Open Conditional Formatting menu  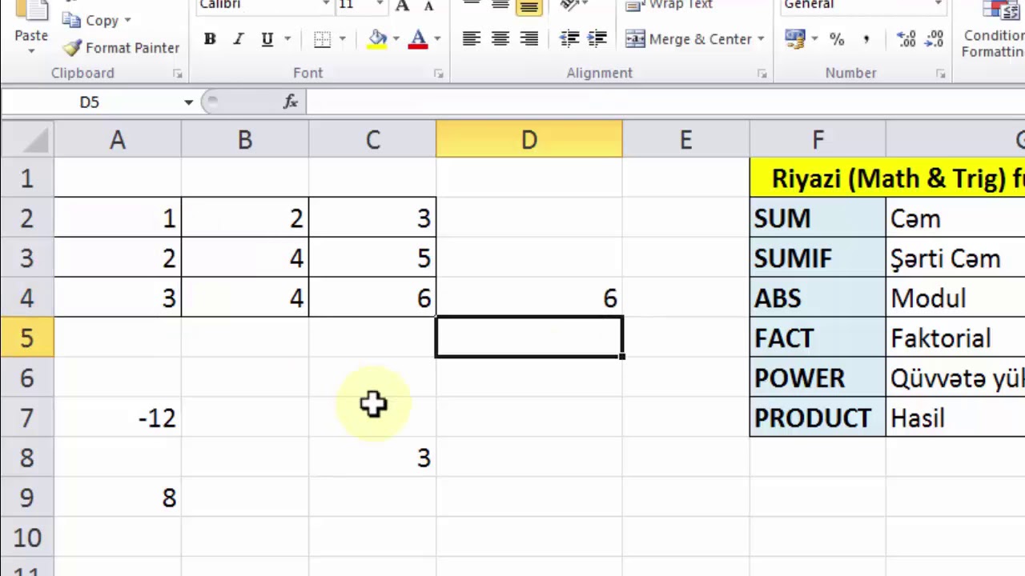click(993, 32)
